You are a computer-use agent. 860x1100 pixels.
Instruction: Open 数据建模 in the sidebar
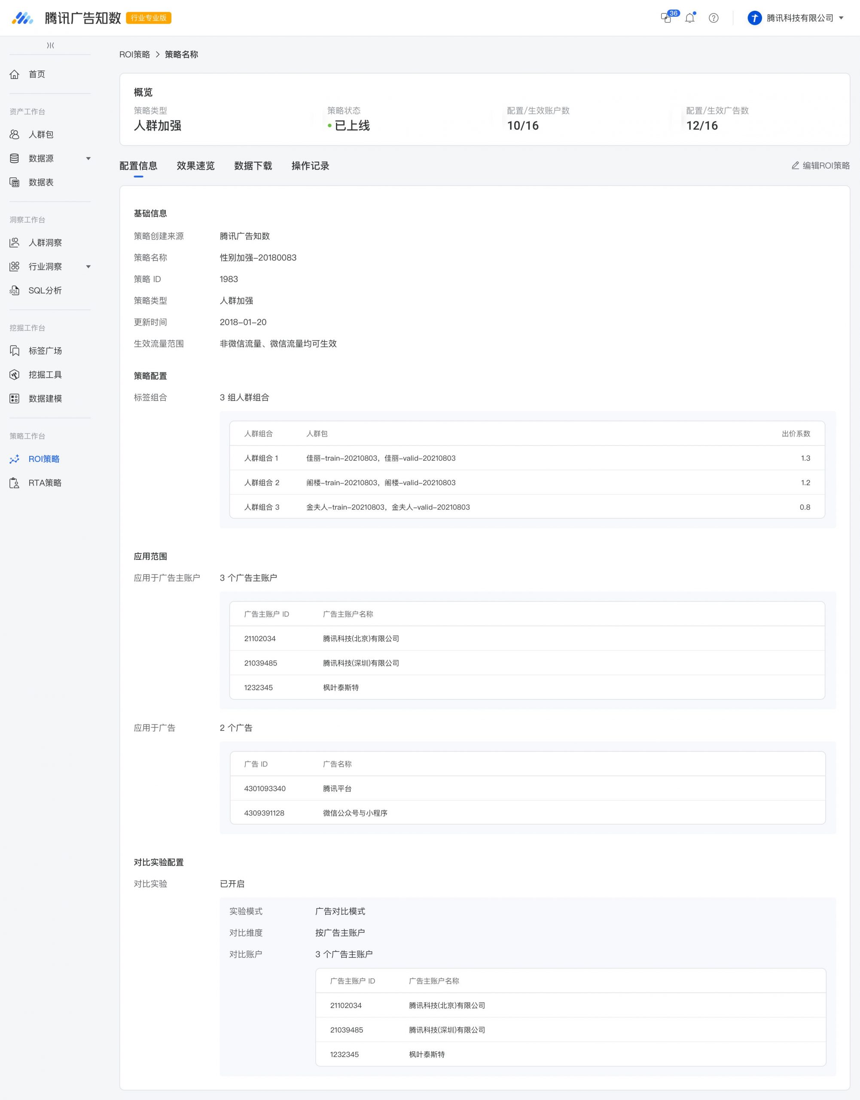[45, 398]
